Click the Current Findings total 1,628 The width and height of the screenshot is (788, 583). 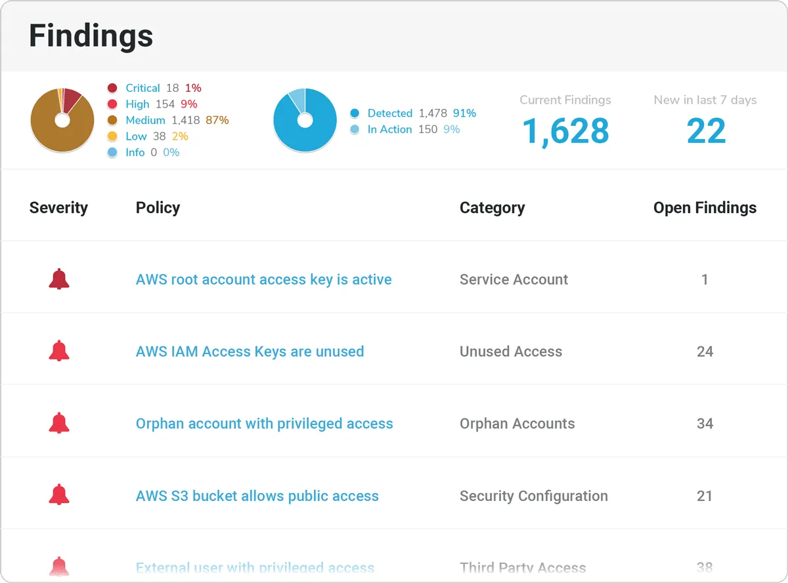pos(565,131)
